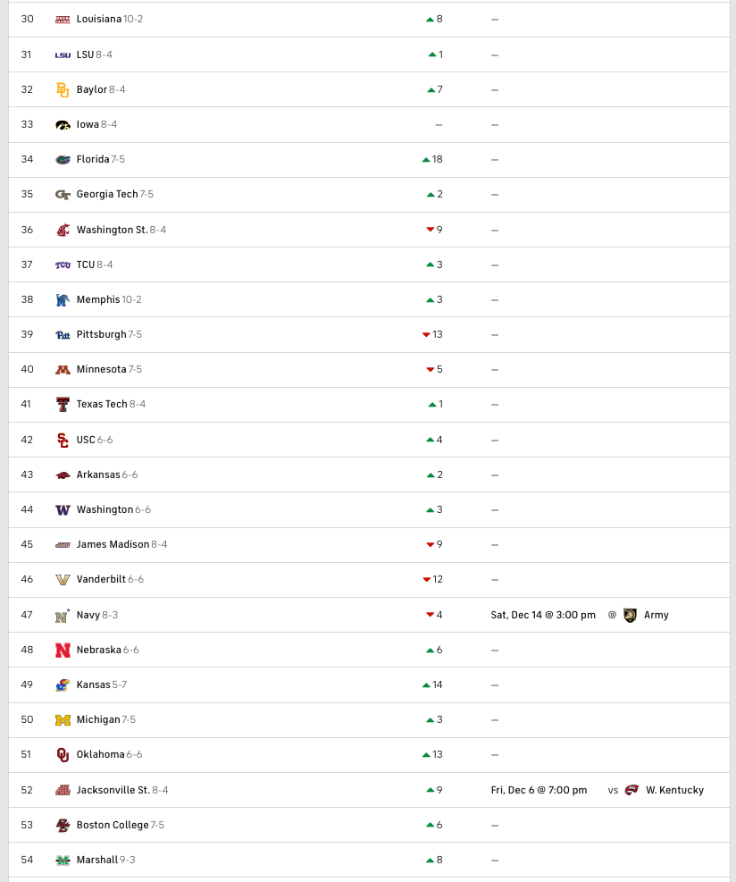
Task: Click the Texas Tech logo
Action: click(x=63, y=404)
